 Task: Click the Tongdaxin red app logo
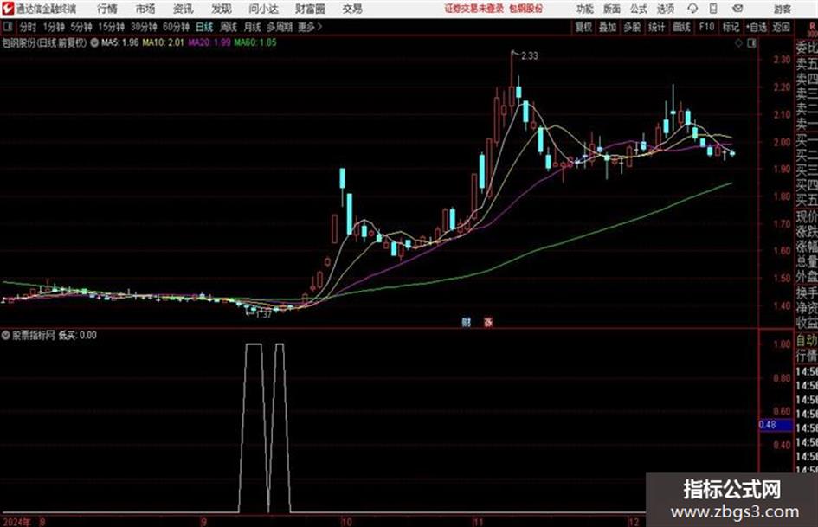tap(8, 9)
